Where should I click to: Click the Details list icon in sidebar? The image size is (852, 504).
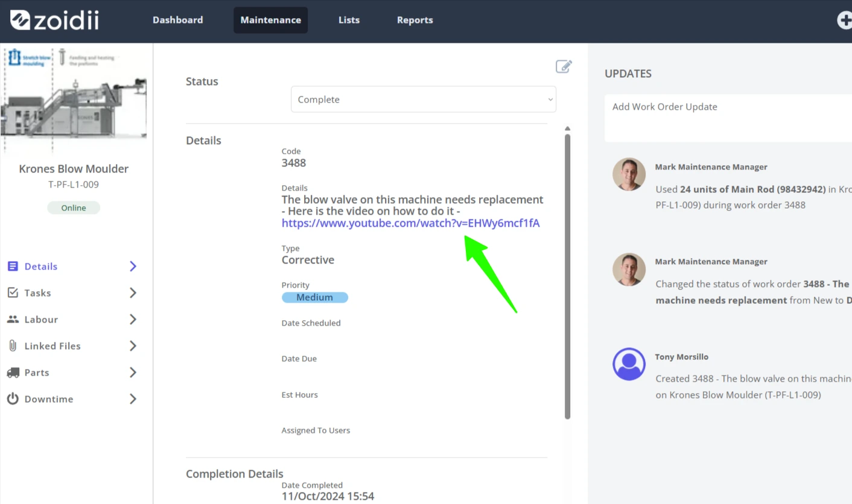pyautogui.click(x=13, y=266)
